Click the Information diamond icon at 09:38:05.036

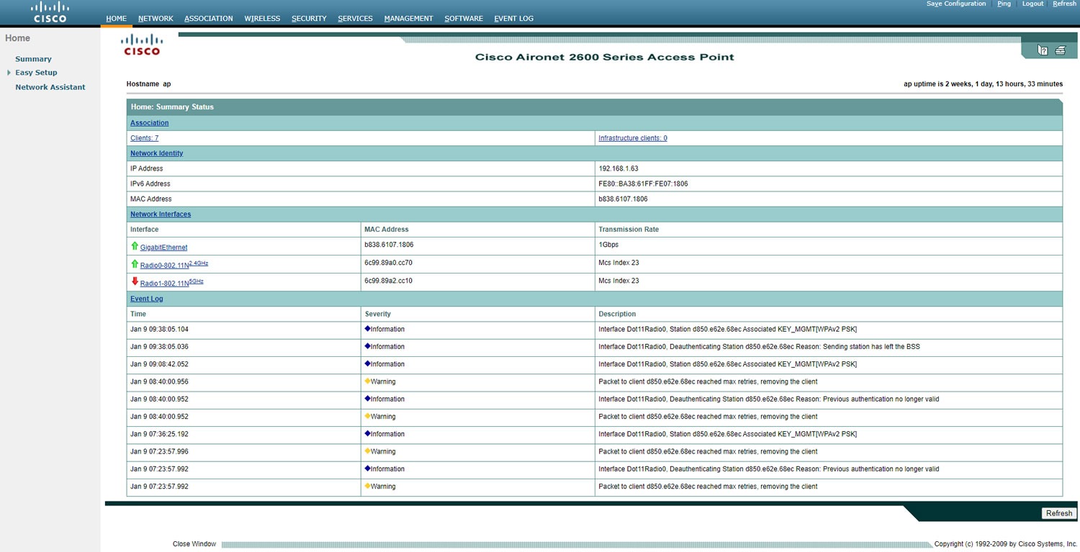367,346
